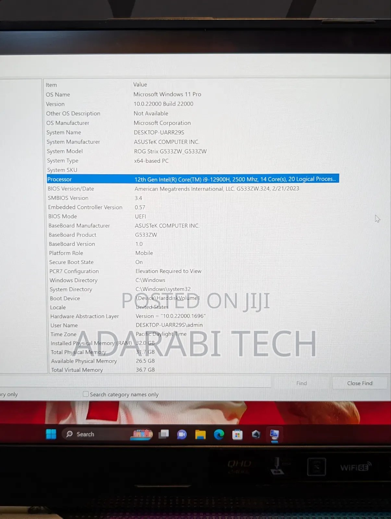
Task: Click the value ROG Strix G533ZW_G533ZW
Action: click(170, 151)
